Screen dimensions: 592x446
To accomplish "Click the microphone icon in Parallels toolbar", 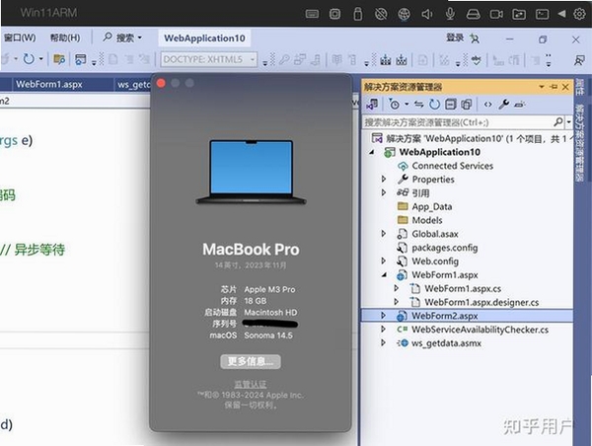I will [x=450, y=14].
